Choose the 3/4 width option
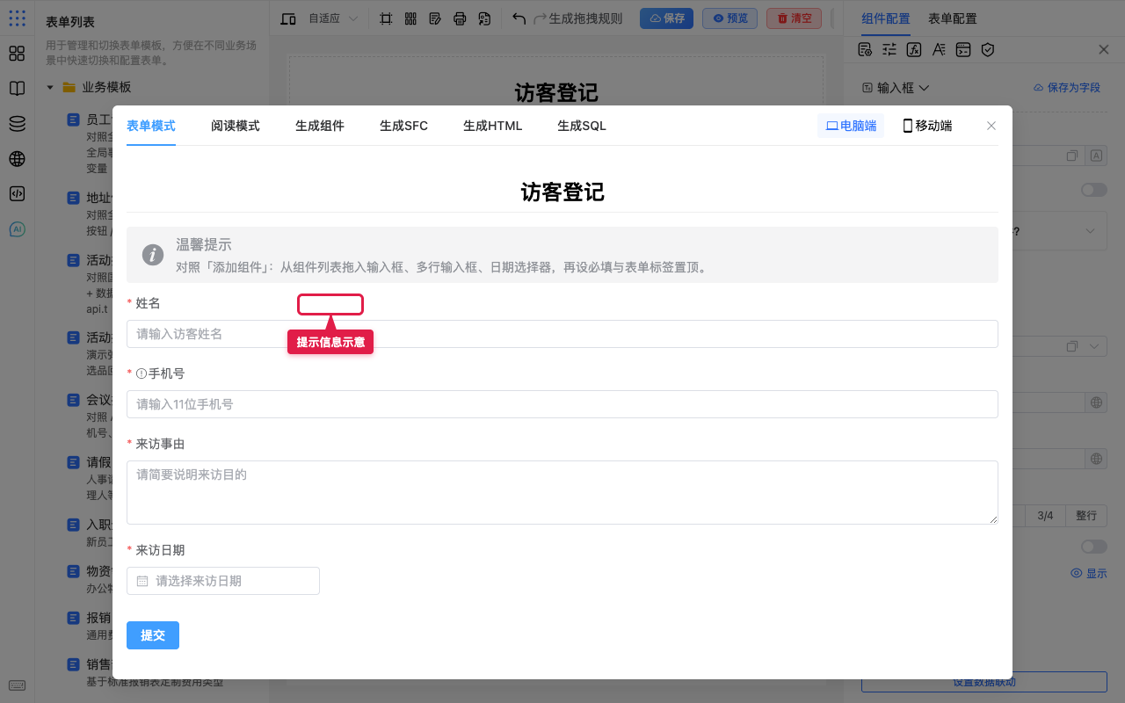 (1045, 516)
